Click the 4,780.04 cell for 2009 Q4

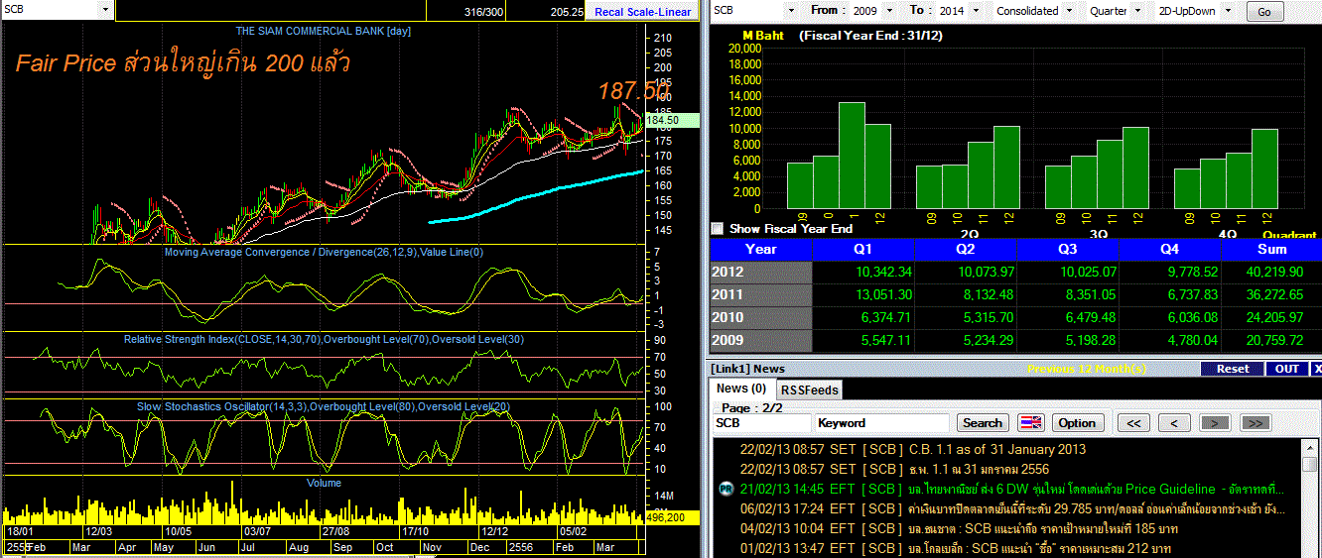pyautogui.click(x=1169, y=340)
